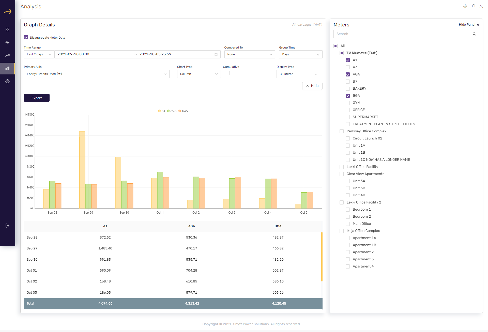Click the Total BGA value 4,120.45
The height and width of the screenshot is (332, 488).
279,304
